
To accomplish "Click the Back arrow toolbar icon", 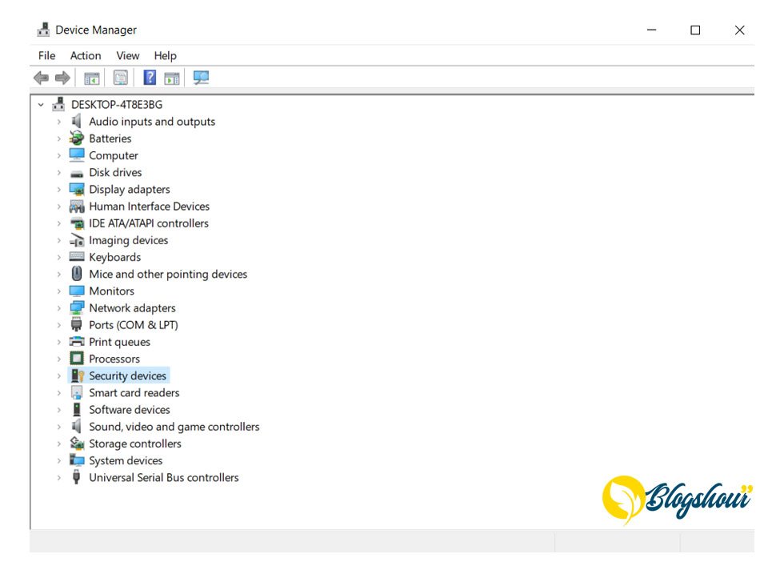I will pos(41,78).
